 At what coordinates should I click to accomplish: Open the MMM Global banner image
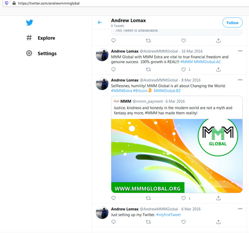[177, 156]
